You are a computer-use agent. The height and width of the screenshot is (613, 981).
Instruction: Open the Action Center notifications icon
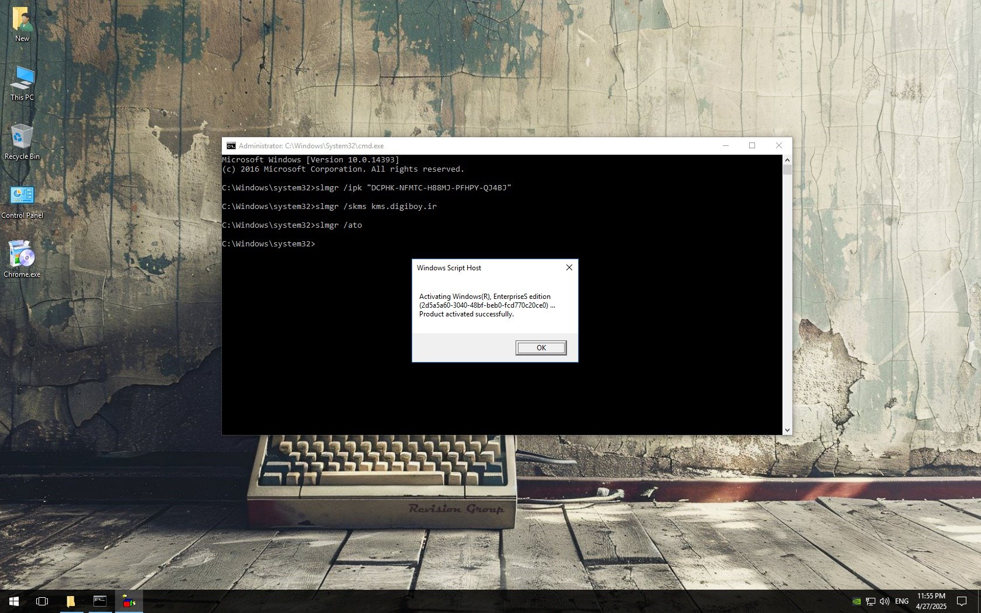tap(962, 601)
